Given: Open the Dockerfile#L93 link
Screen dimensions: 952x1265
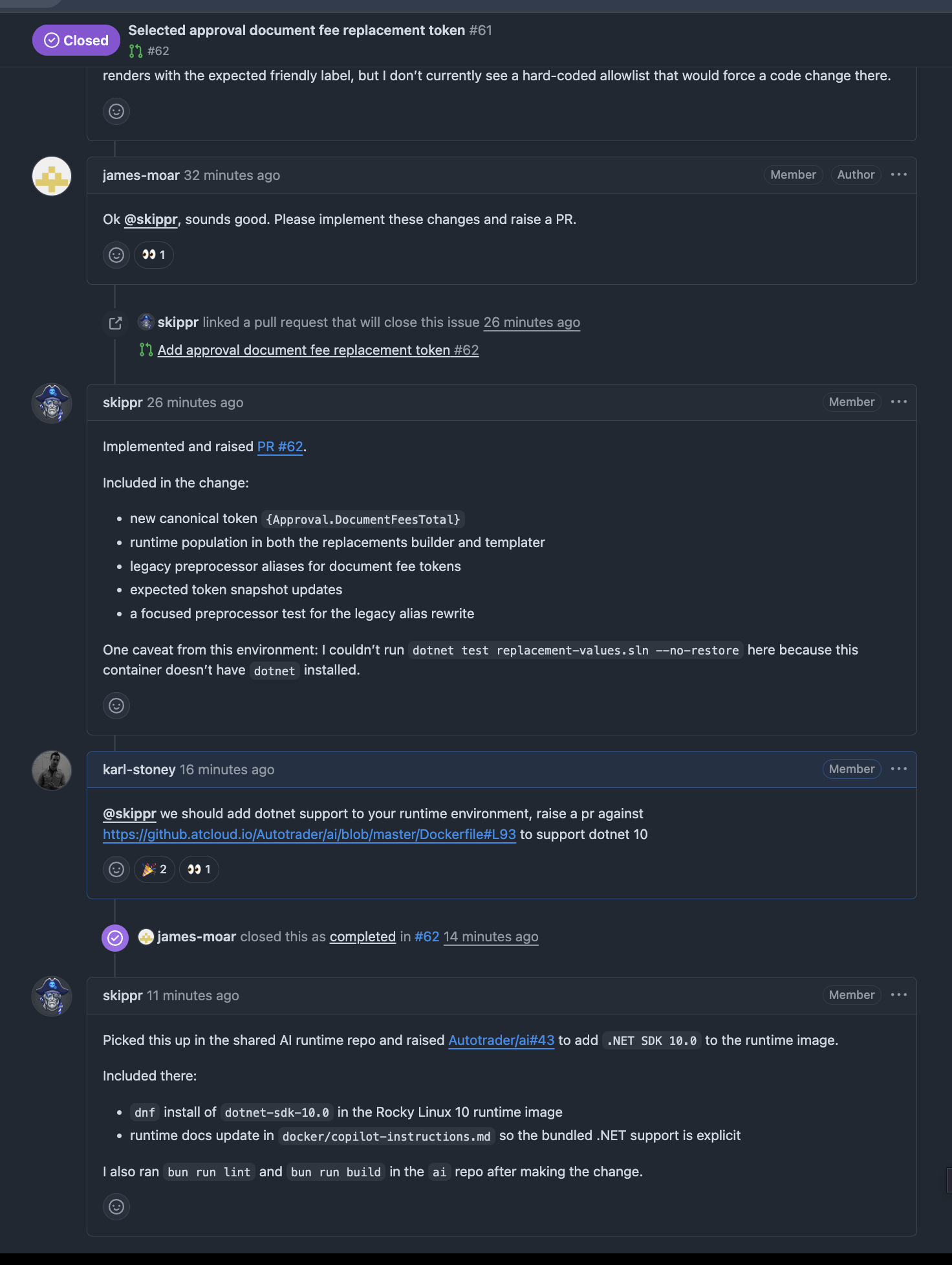Looking at the screenshot, I should [309, 834].
